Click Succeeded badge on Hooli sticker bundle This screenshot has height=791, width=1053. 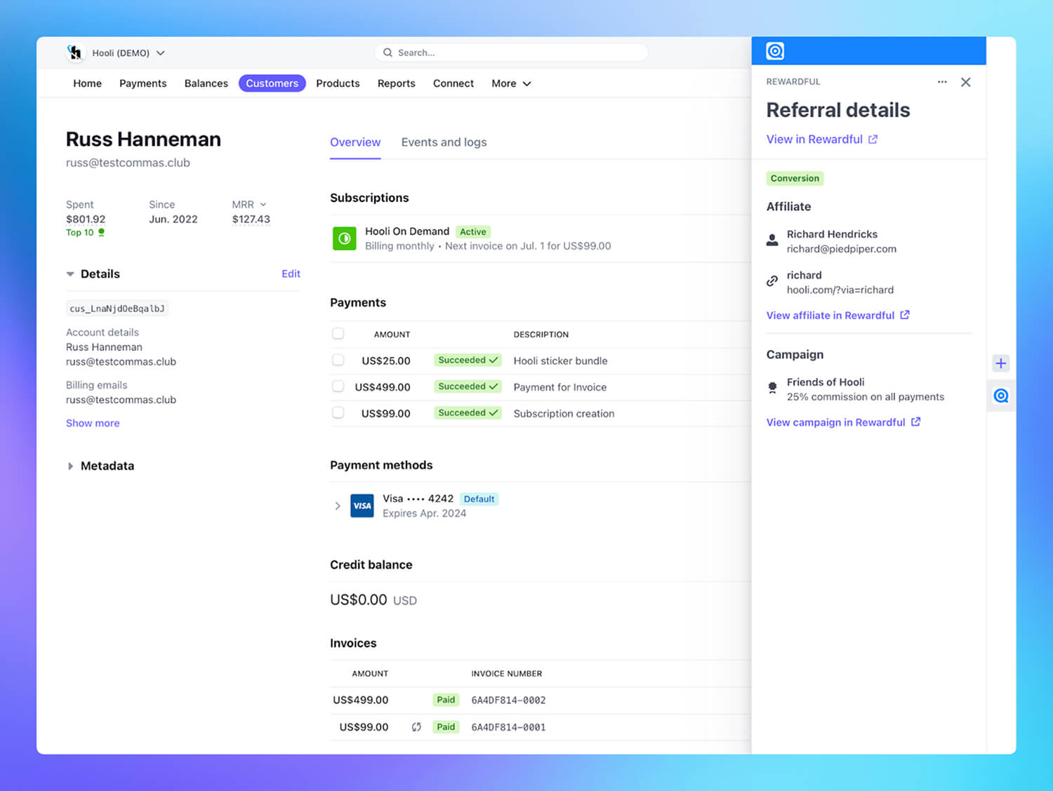pos(468,360)
